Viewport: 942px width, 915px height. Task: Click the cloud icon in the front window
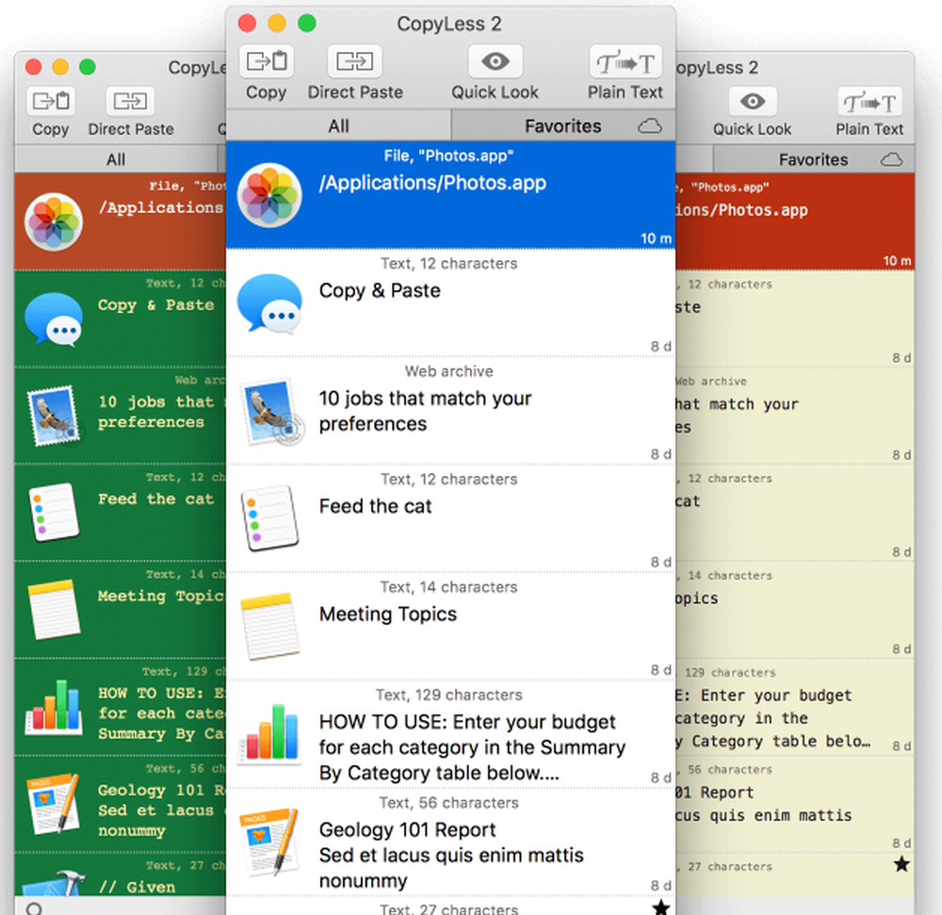[649, 126]
